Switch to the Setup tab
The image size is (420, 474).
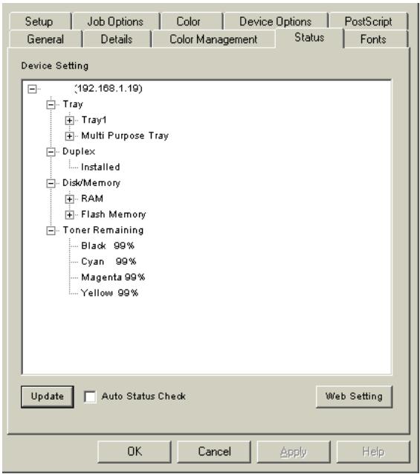[x=39, y=21]
